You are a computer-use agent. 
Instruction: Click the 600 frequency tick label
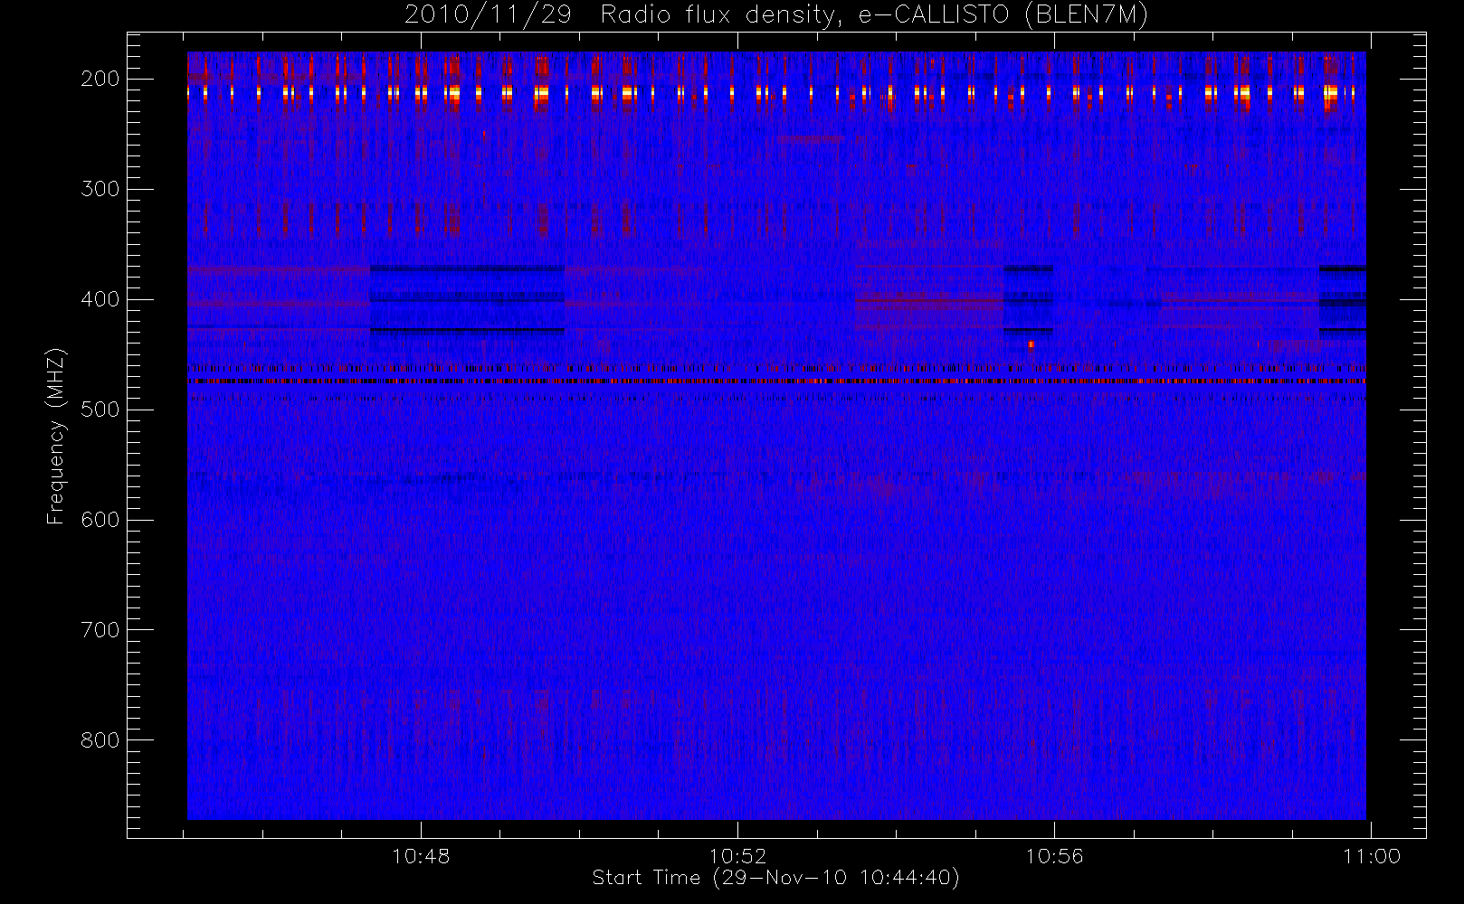pyautogui.click(x=100, y=520)
